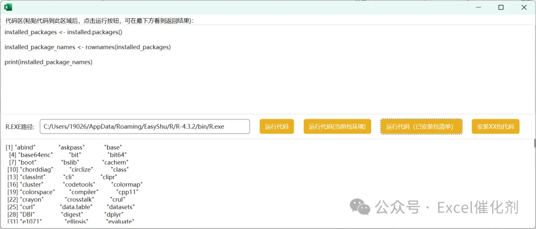Click "datasets" in the output

click(121, 207)
